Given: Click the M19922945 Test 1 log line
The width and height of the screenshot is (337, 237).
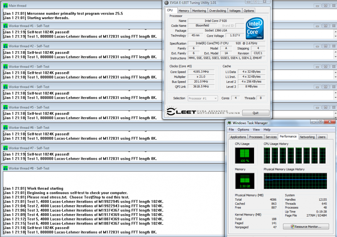Looking at the screenshot, I should 83,202.
